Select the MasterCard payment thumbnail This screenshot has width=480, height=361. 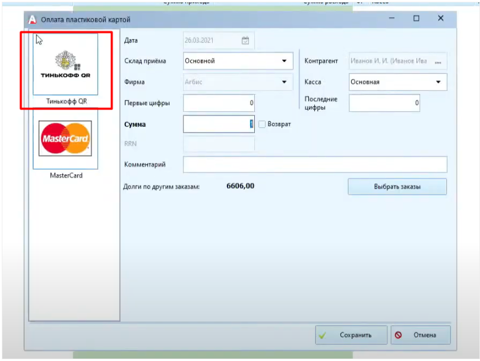click(65, 139)
